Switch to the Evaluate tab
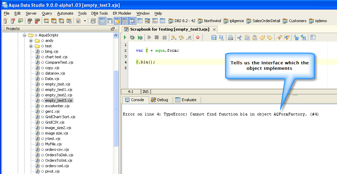Viewport: 337px width, 174px height. coord(186,100)
